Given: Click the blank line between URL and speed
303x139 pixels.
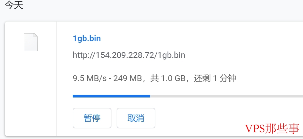Looking at the screenshot, I should click(155, 67).
